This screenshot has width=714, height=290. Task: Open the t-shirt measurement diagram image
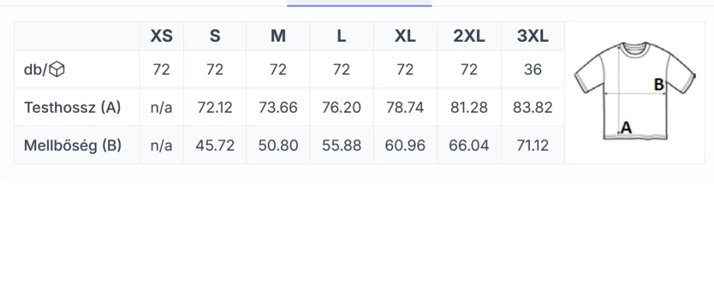[x=635, y=91]
